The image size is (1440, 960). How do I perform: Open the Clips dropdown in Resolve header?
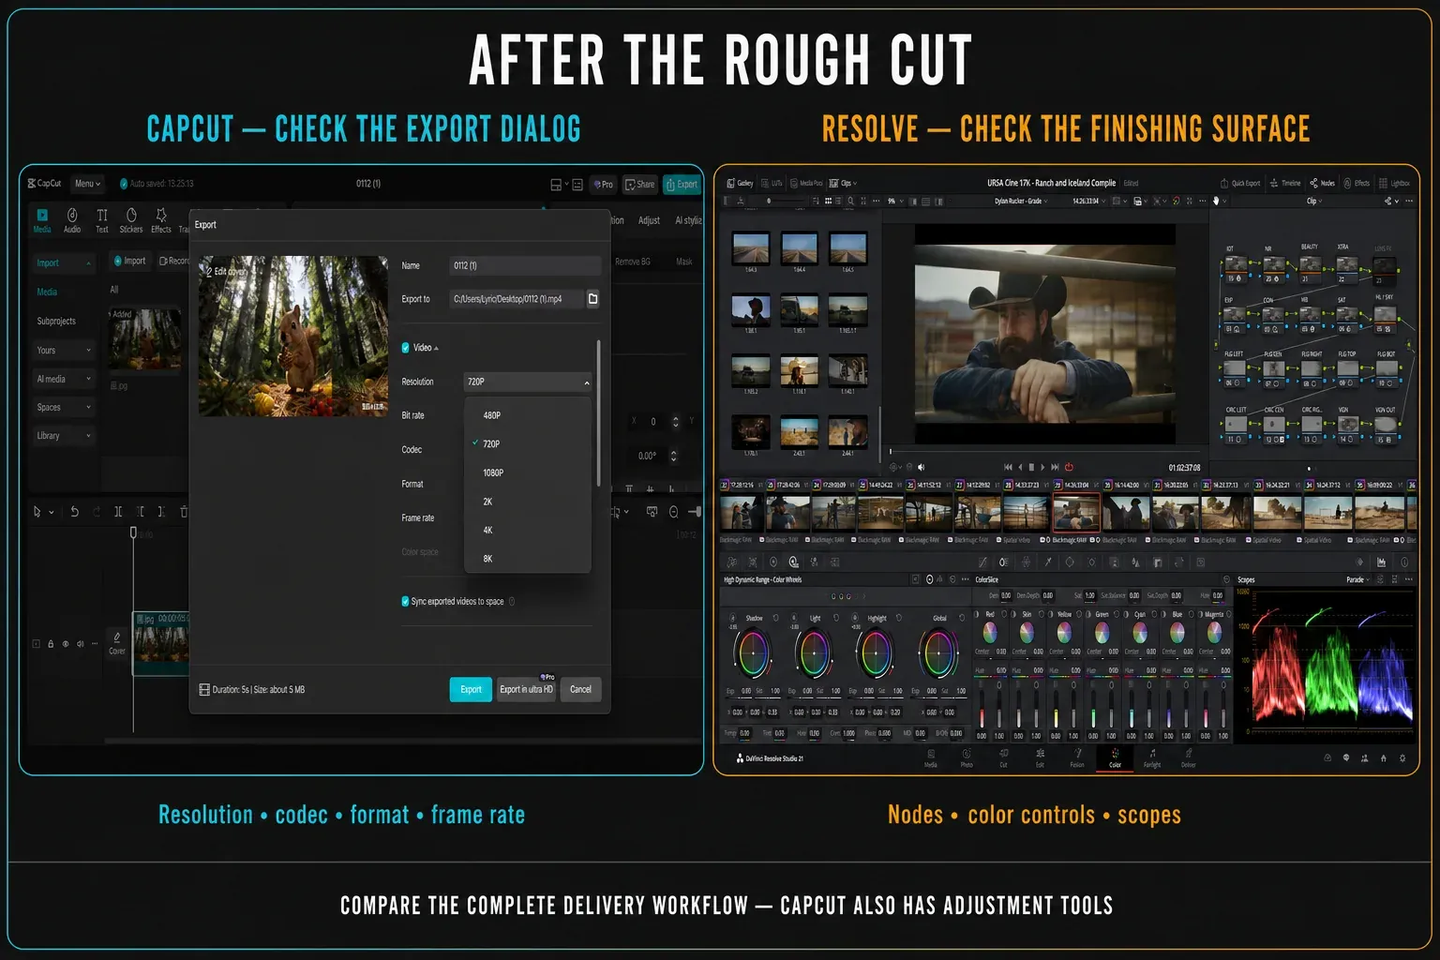click(843, 184)
